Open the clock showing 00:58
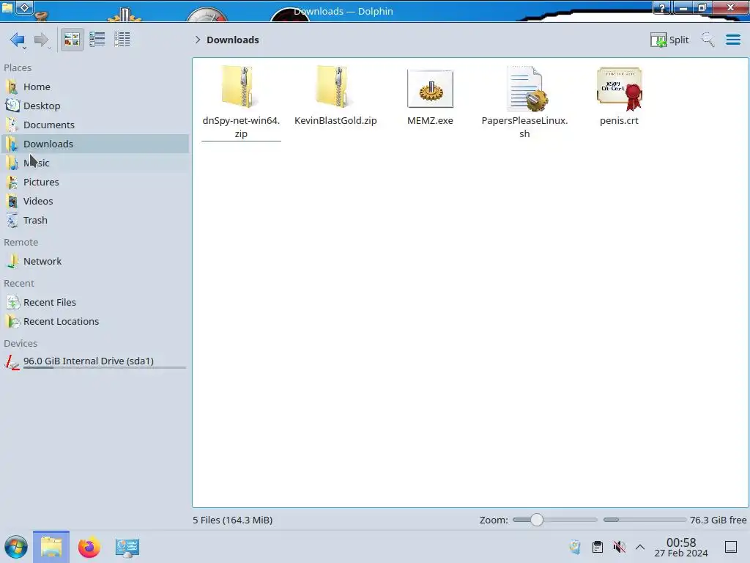Image resolution: width=750 pixels, height=563 pixels. pos(681,547)
